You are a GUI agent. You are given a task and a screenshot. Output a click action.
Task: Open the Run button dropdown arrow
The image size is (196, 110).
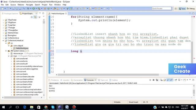click(36, 9)
